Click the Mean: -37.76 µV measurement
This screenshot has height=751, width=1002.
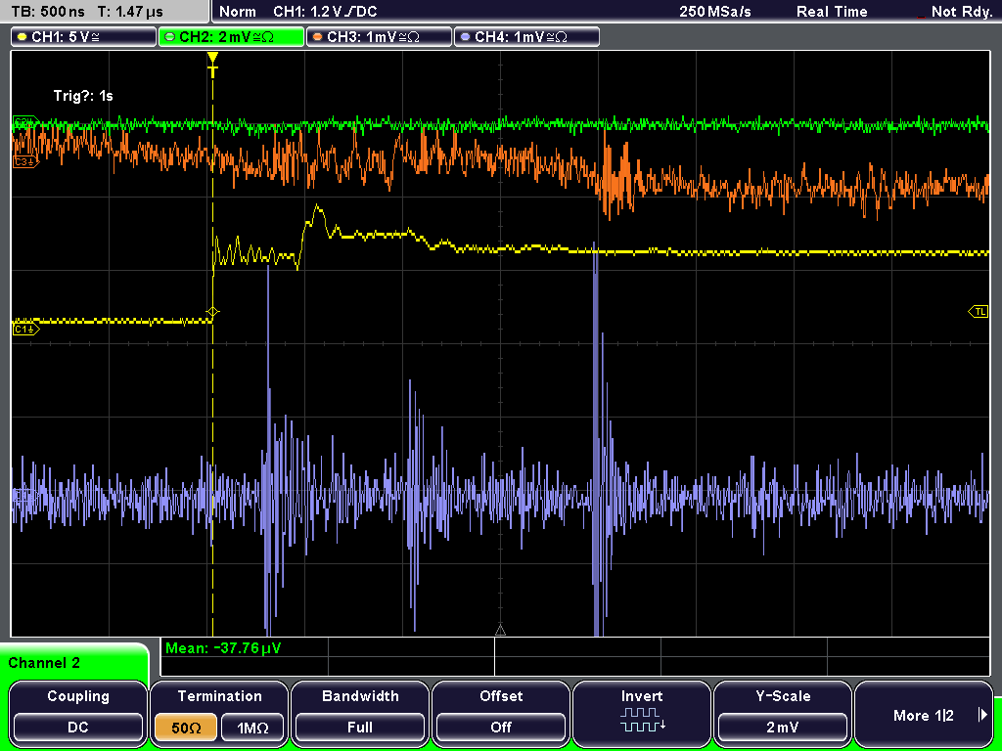(222, 648)
